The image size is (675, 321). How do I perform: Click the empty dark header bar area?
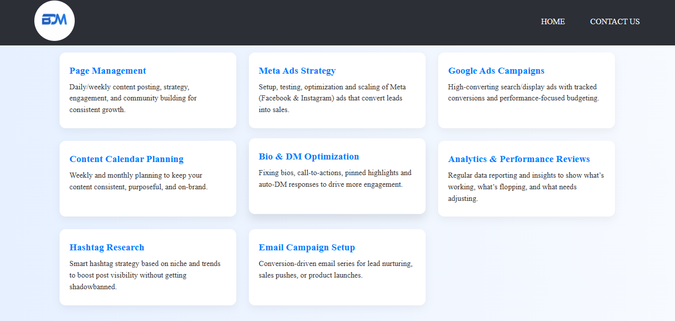pos(303,22)
